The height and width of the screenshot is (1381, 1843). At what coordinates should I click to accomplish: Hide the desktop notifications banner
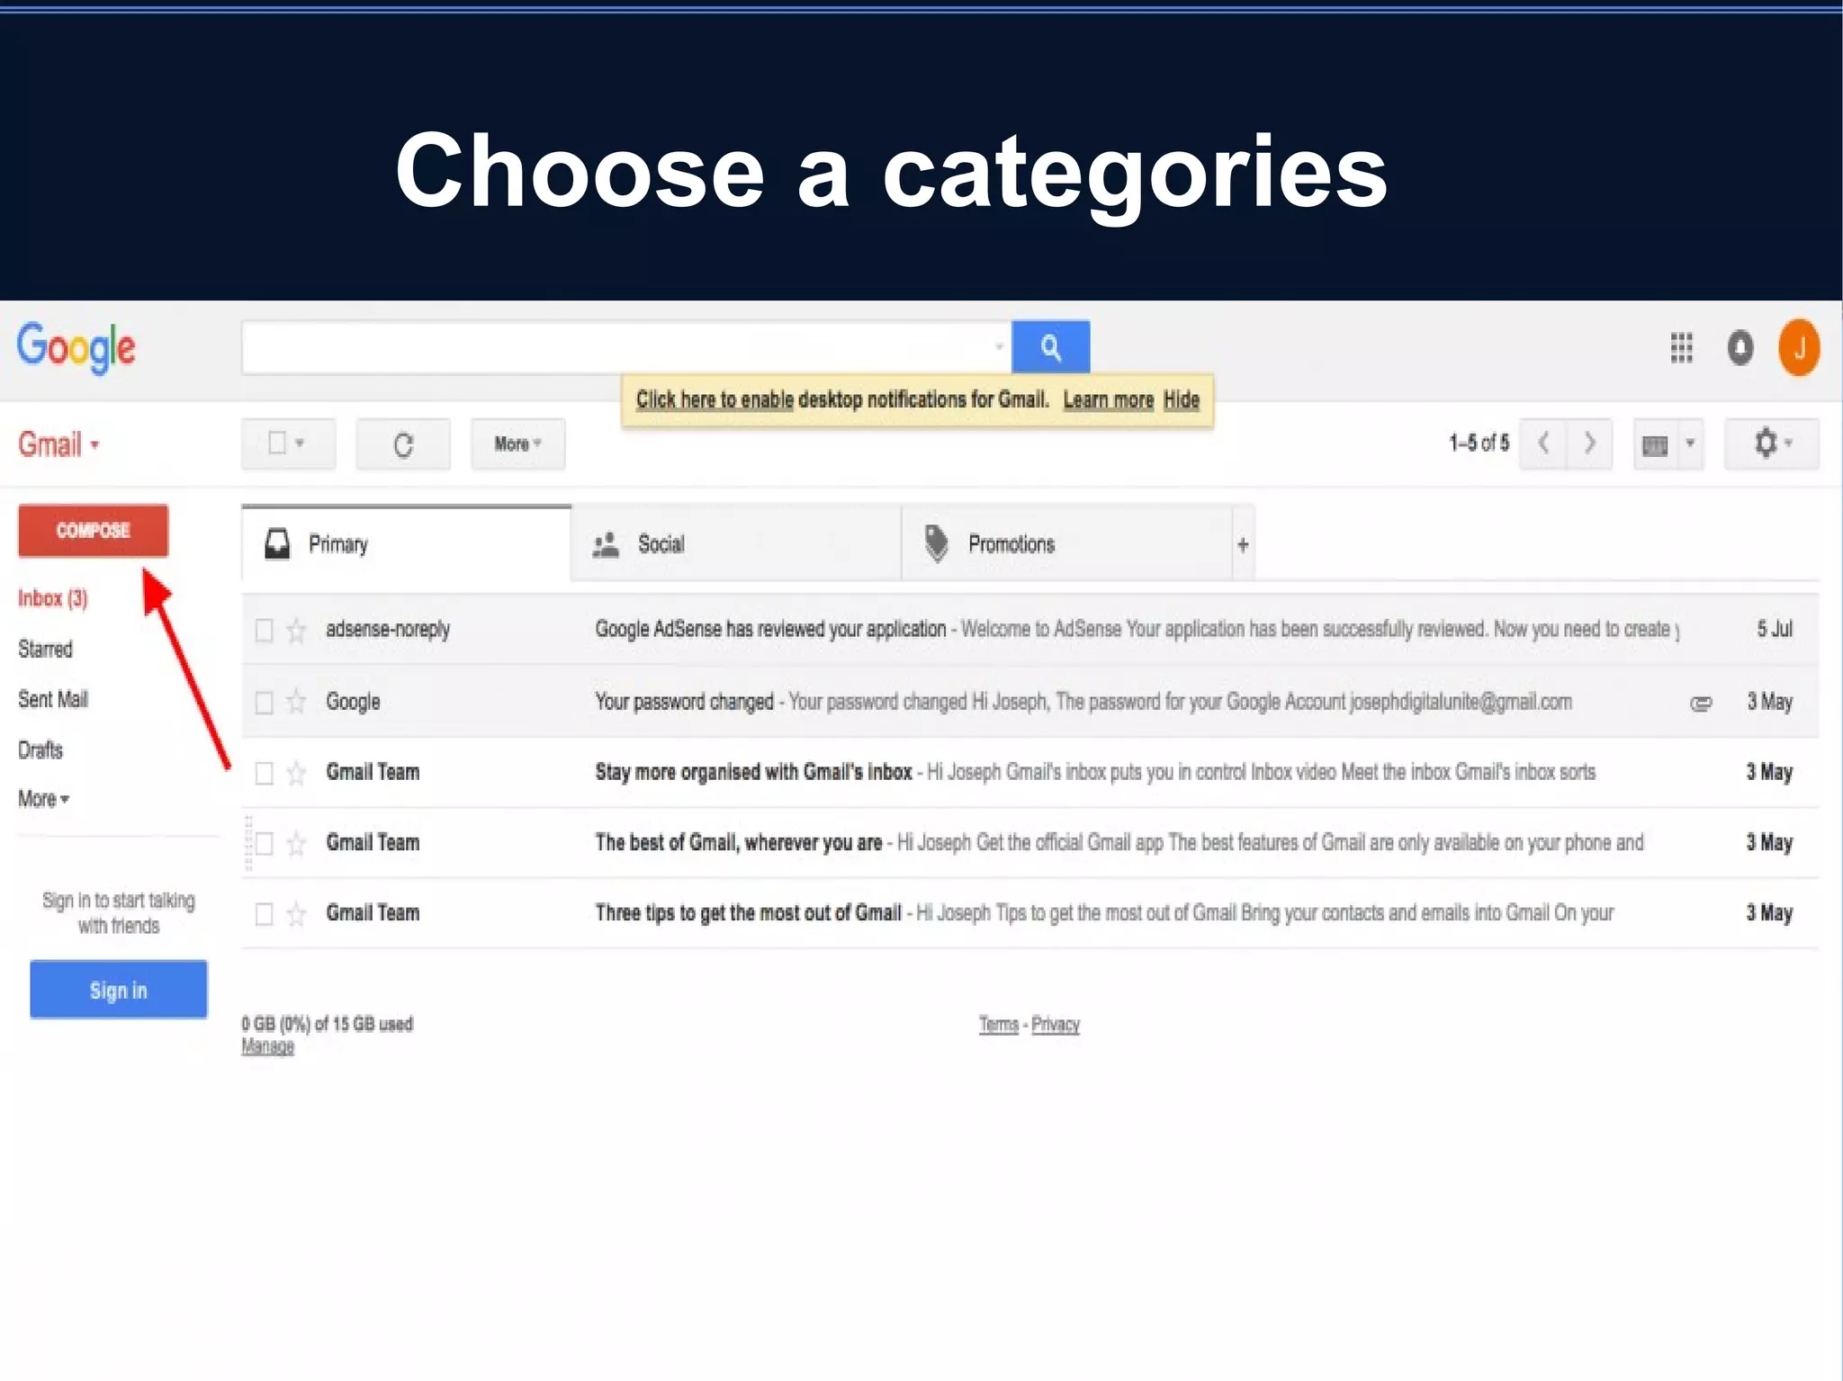point(1182,399)
